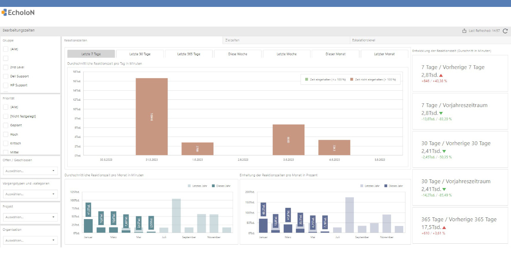This screenshot has height=274, width=511.
Task: Enable the Hoch priority checkbox
Action: click(6, 134)
